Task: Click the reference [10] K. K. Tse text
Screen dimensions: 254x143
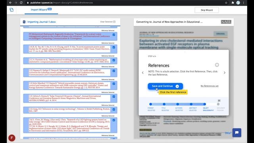Action: coord(69,49)
